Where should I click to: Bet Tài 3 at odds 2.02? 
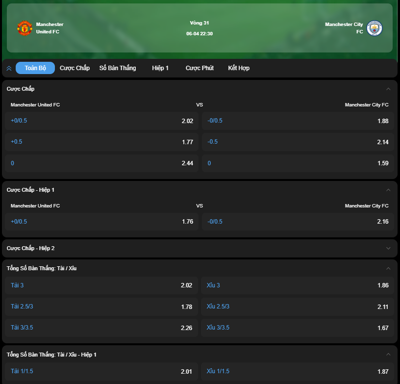[x=101, y=285]
